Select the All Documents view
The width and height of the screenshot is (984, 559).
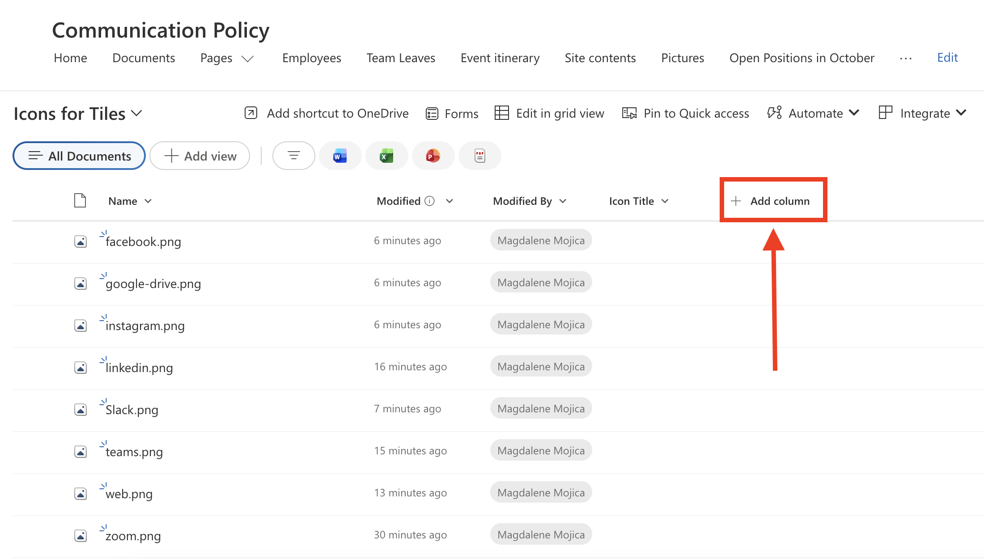point(79,156)
